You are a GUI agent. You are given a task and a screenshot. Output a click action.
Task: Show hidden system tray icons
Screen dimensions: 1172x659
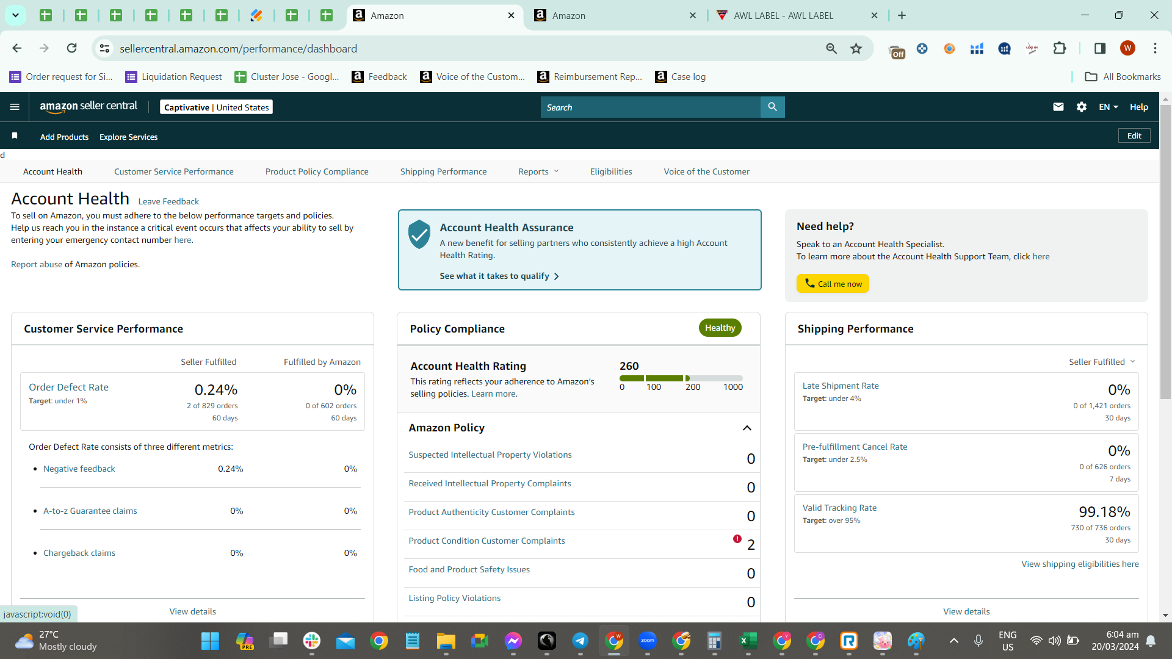tap(954, 641)
